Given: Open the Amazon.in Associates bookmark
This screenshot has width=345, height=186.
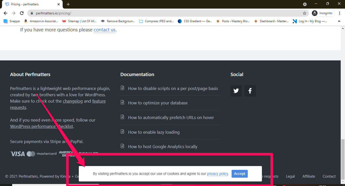Looking at the screenshot, I should [x=41, y=21].
